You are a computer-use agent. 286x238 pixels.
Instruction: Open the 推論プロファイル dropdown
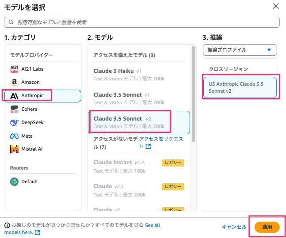[x=240, y=50]
